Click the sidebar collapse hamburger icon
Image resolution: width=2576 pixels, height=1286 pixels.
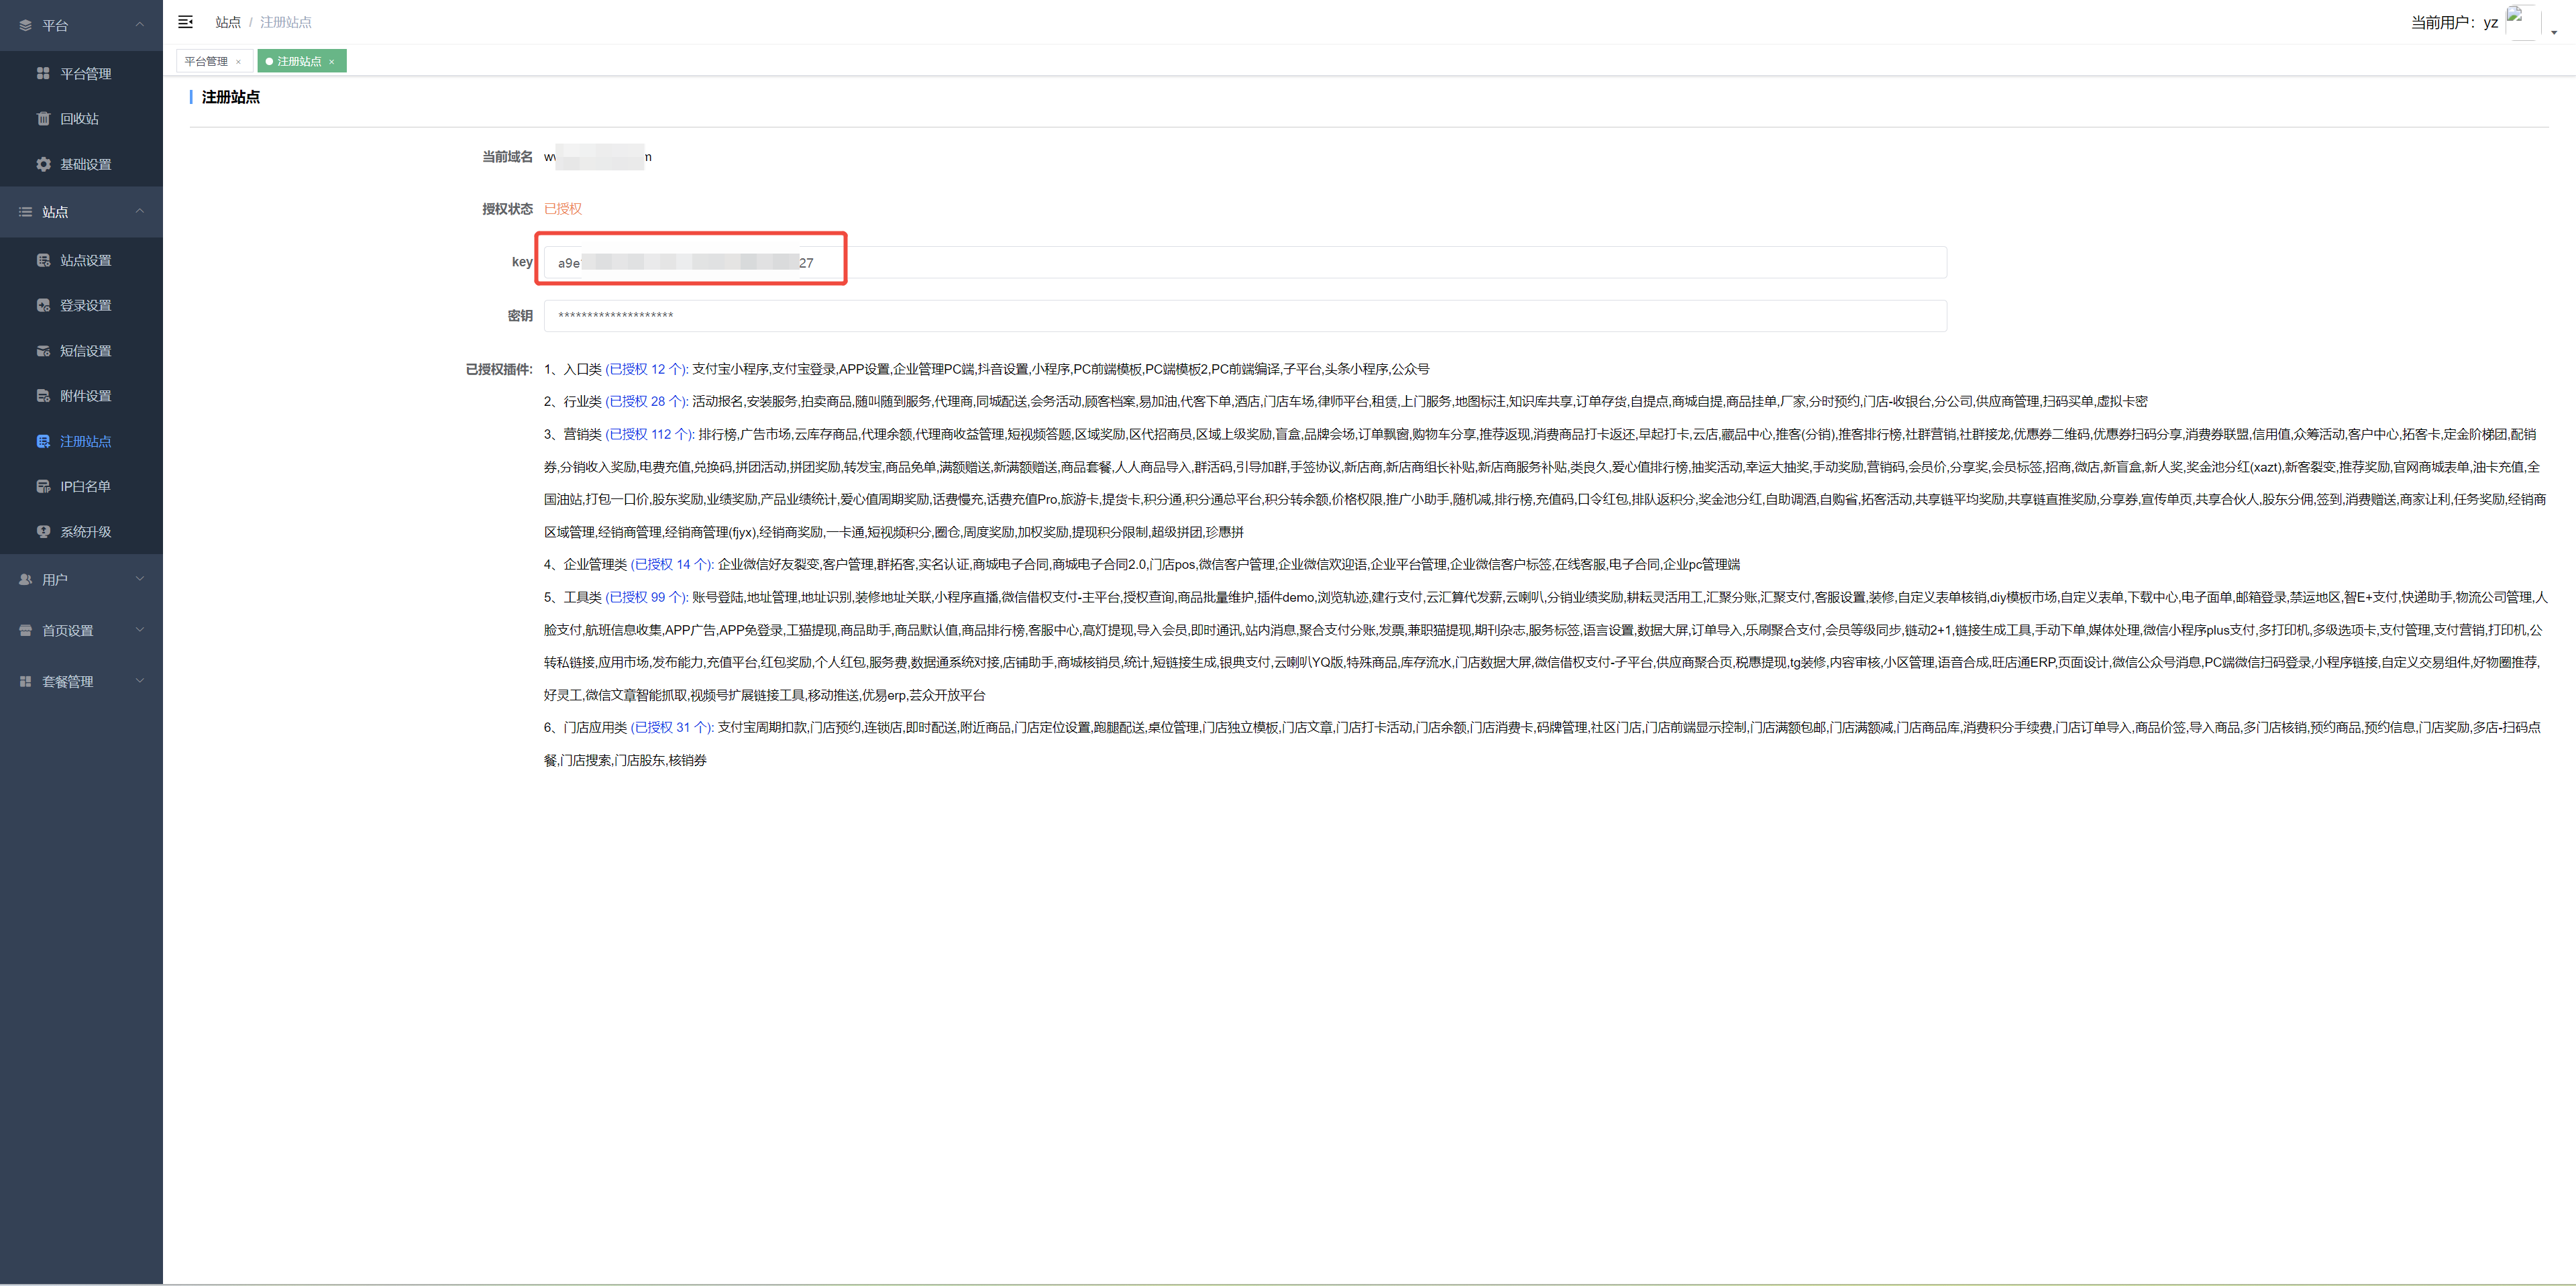[185, 22]
